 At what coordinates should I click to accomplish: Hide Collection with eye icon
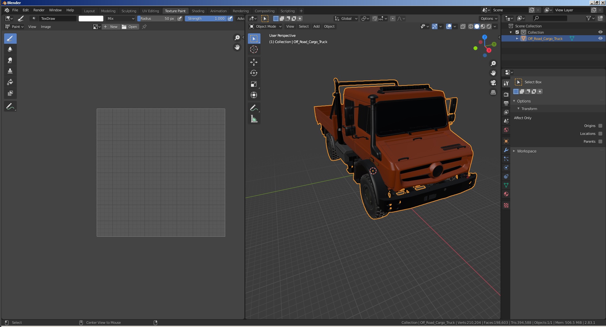pos(600,32)
